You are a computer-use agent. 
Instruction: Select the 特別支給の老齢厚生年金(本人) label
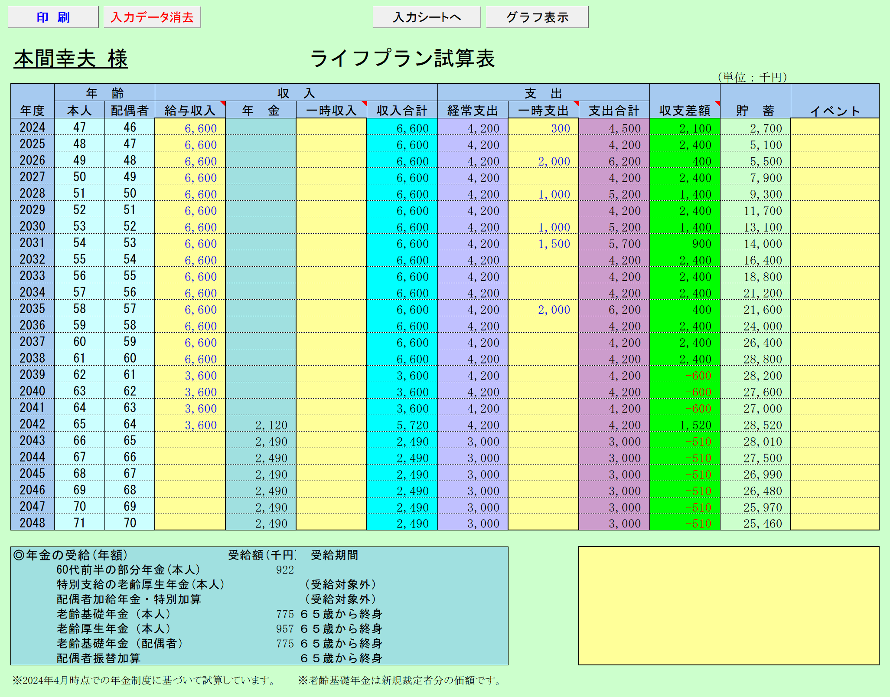(140, 585)
